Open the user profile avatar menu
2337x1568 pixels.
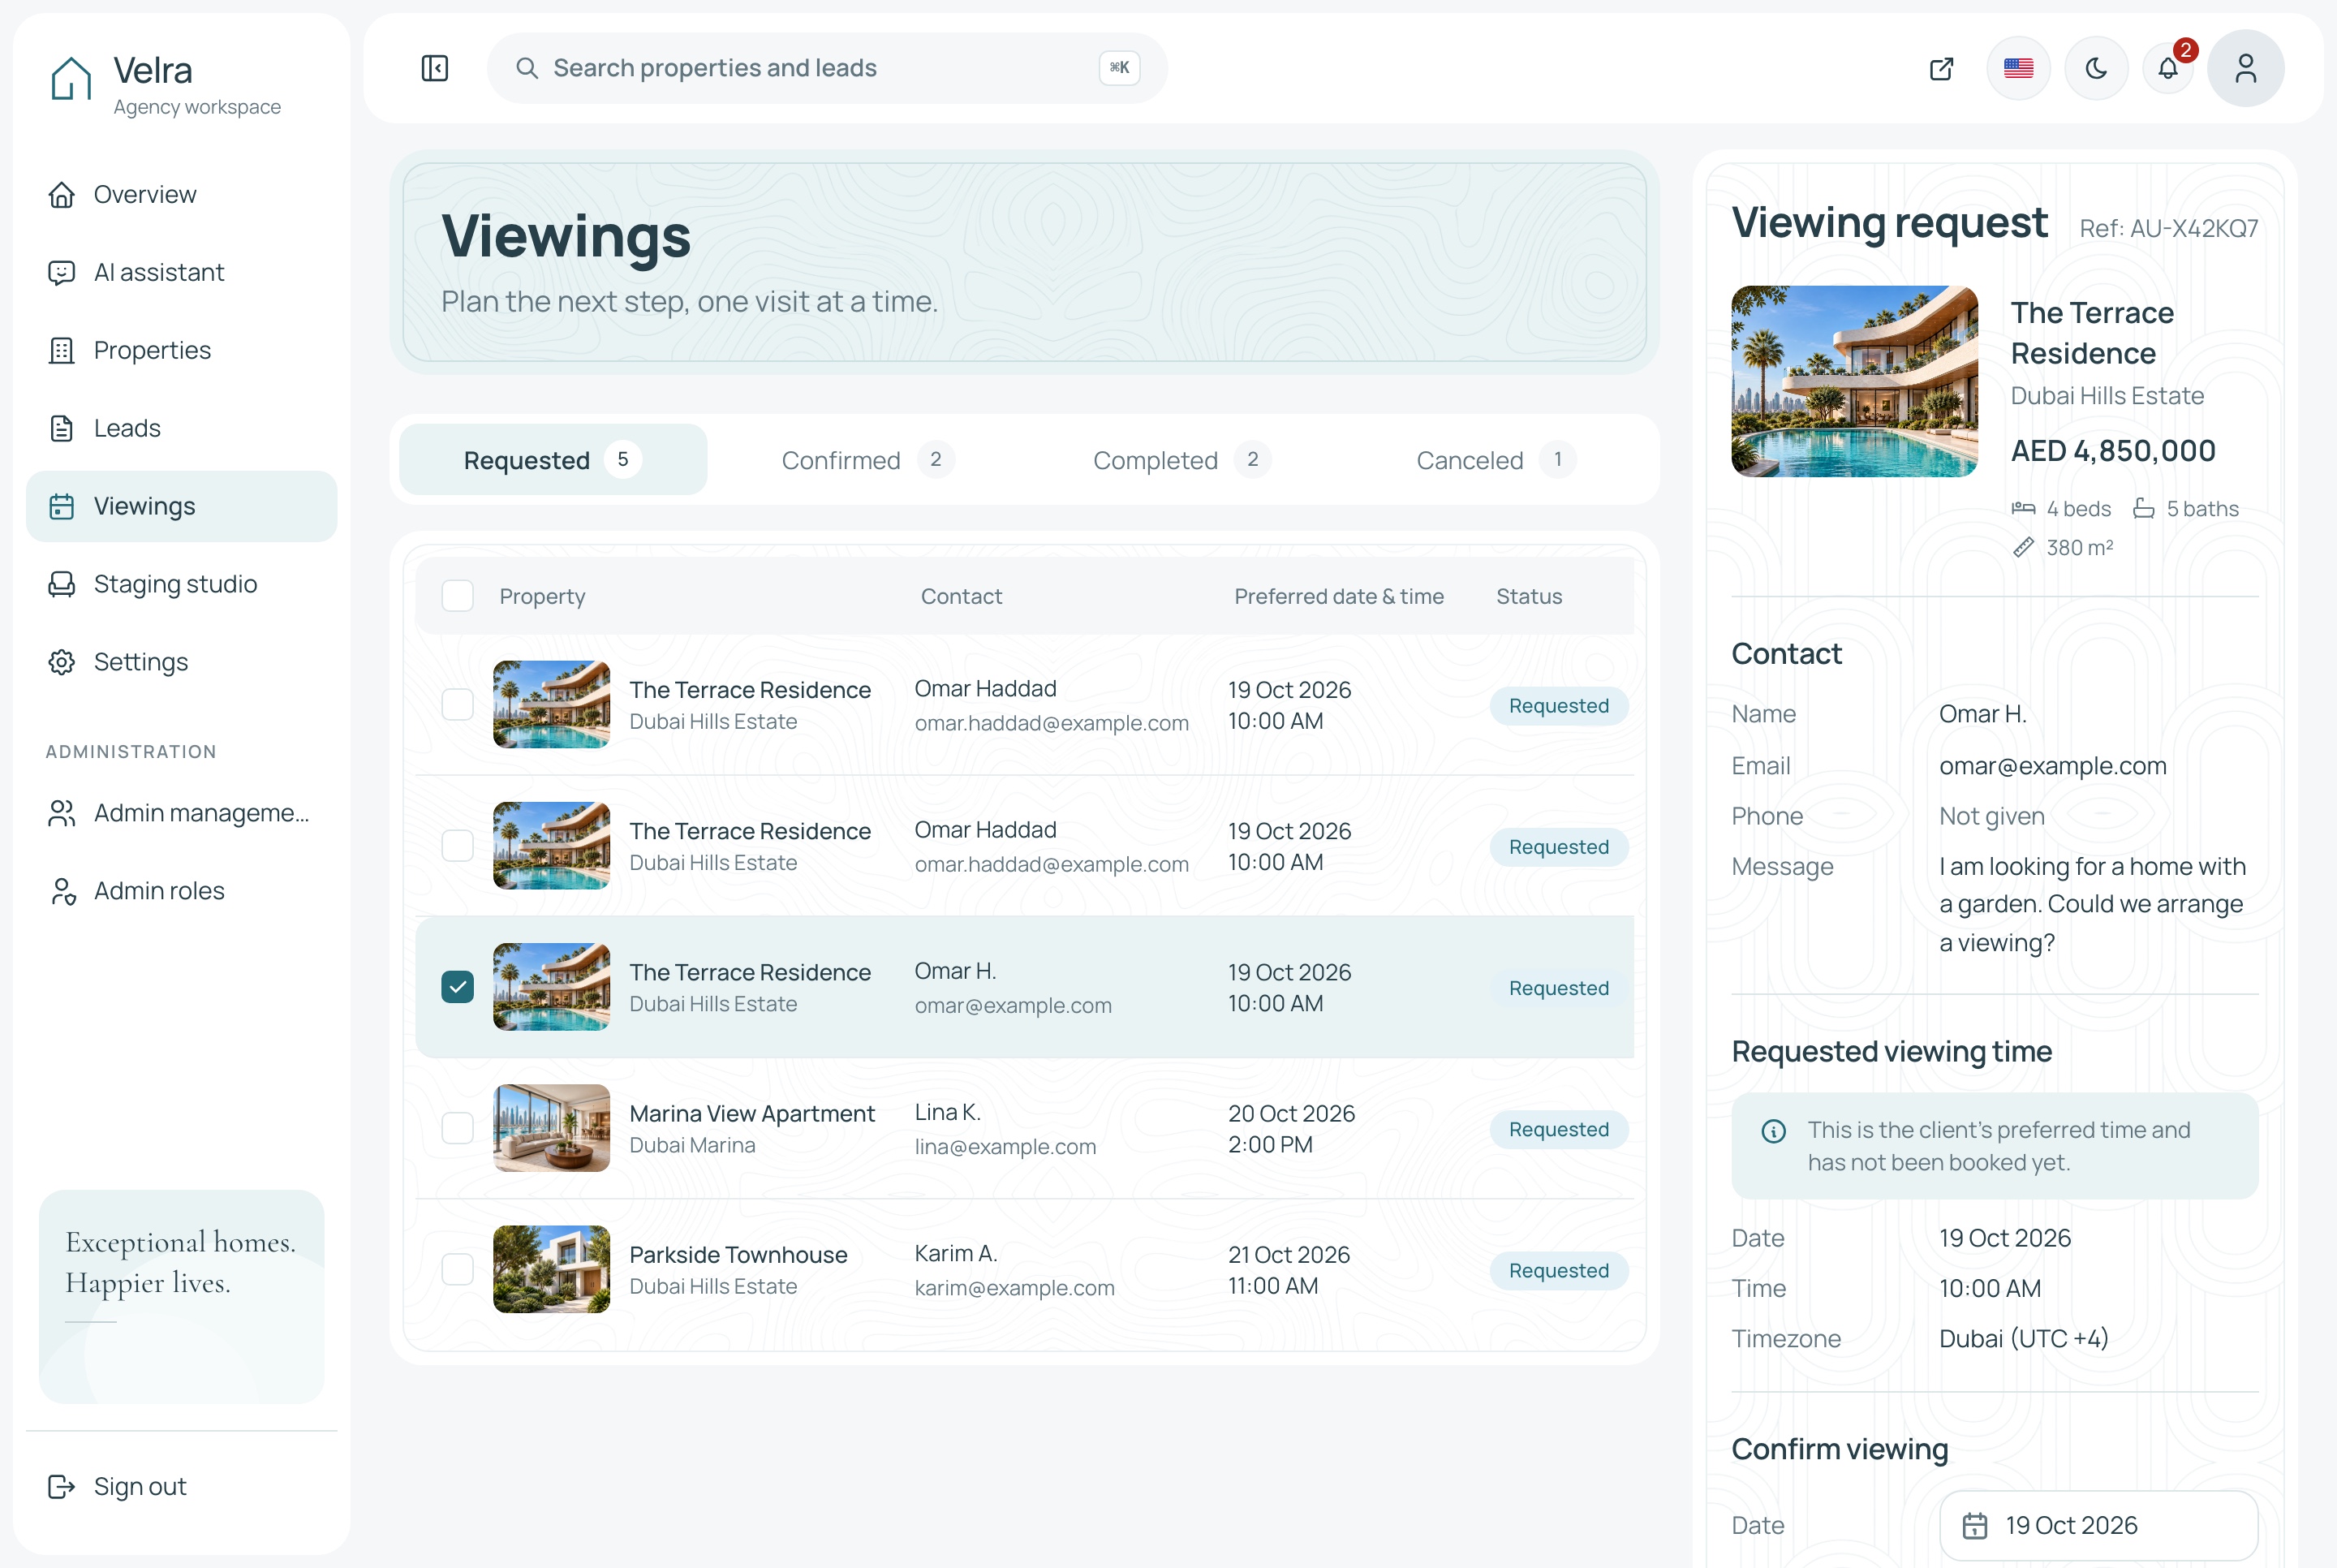(x=2245, y=68)
